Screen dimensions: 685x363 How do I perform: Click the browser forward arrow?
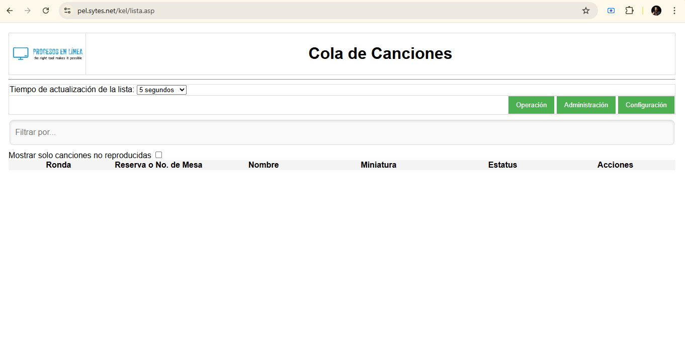pos(28,11)
